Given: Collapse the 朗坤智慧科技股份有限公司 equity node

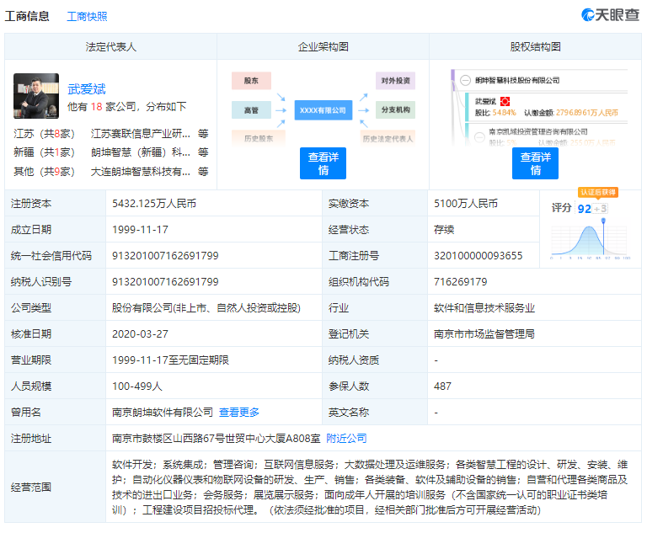Looking at the screenshot, I should tap(465, 80).
